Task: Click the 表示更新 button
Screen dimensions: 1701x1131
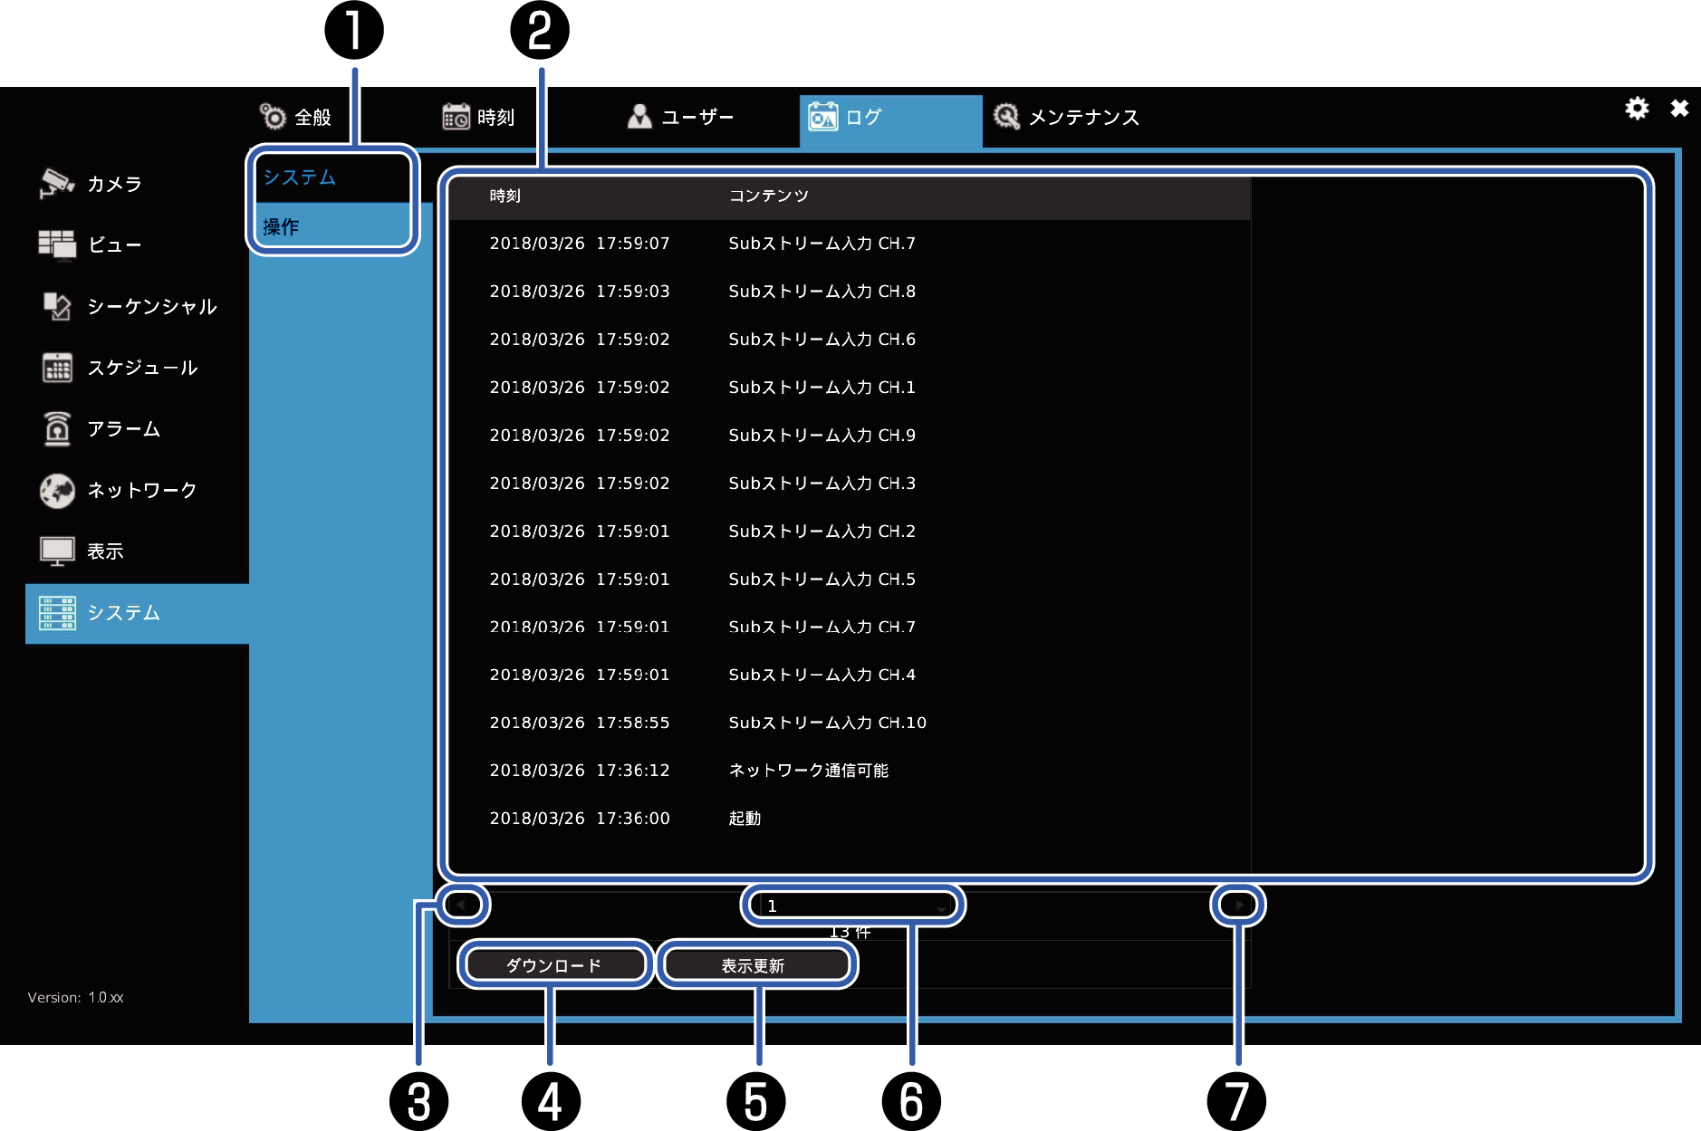Action: click(x=756, y=965)
